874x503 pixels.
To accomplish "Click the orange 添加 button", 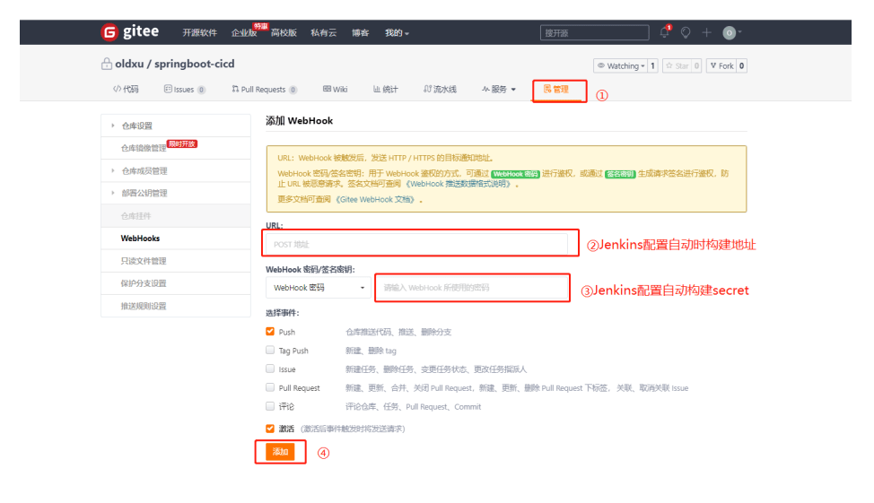I will tap(281, 452).
